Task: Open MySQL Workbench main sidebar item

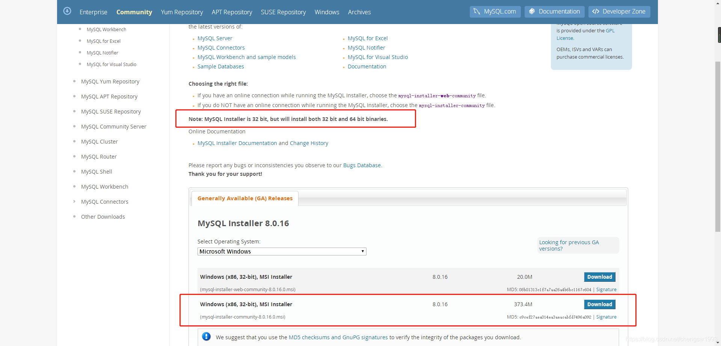Action: (x=104, y=187)
